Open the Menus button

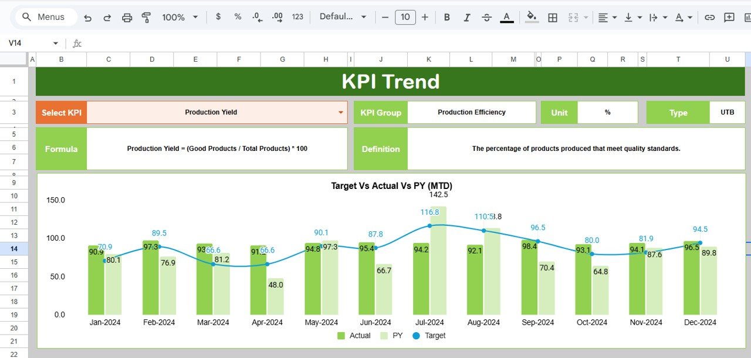[x=44, y=17]
